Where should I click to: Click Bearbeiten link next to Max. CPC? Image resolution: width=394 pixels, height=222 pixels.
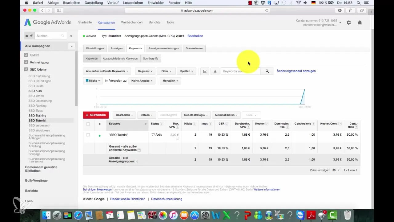coord(195,36)
